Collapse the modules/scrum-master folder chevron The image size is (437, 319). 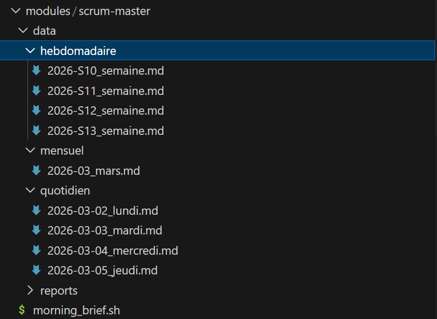16,11
